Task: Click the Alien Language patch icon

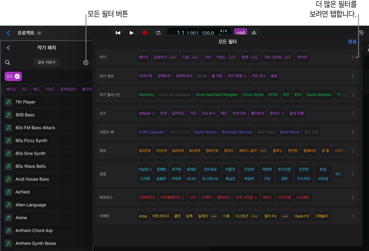Action: tap(9, 205)
